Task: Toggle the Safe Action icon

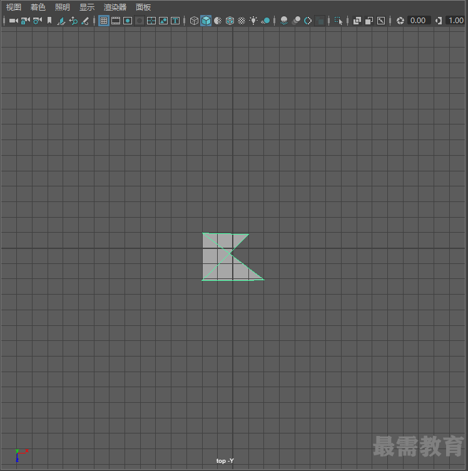Action: click(163, 21)
